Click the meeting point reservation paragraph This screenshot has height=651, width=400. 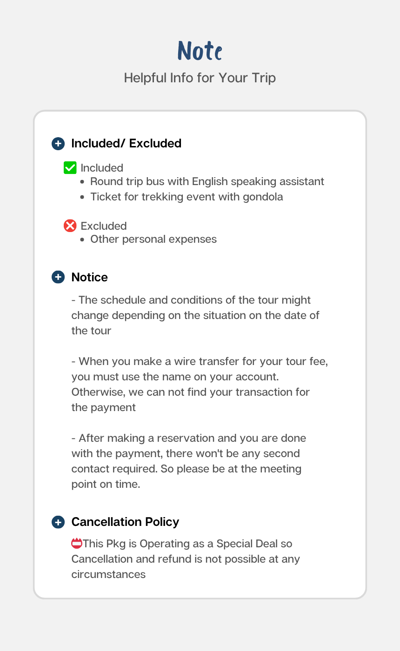click(188, 461)
